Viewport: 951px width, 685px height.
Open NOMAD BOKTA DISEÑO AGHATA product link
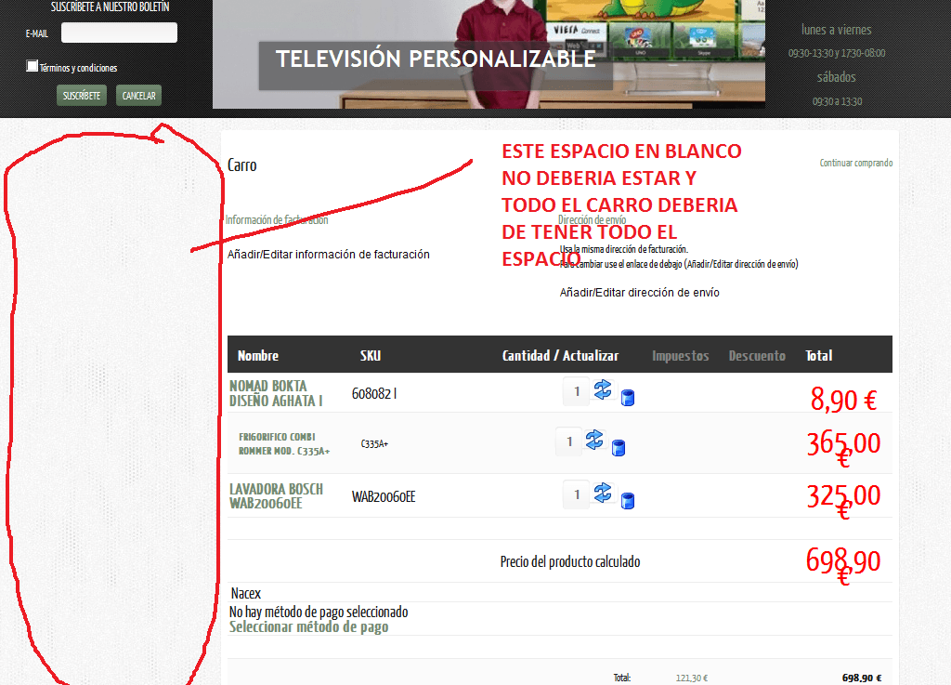(x=276, y=393)
